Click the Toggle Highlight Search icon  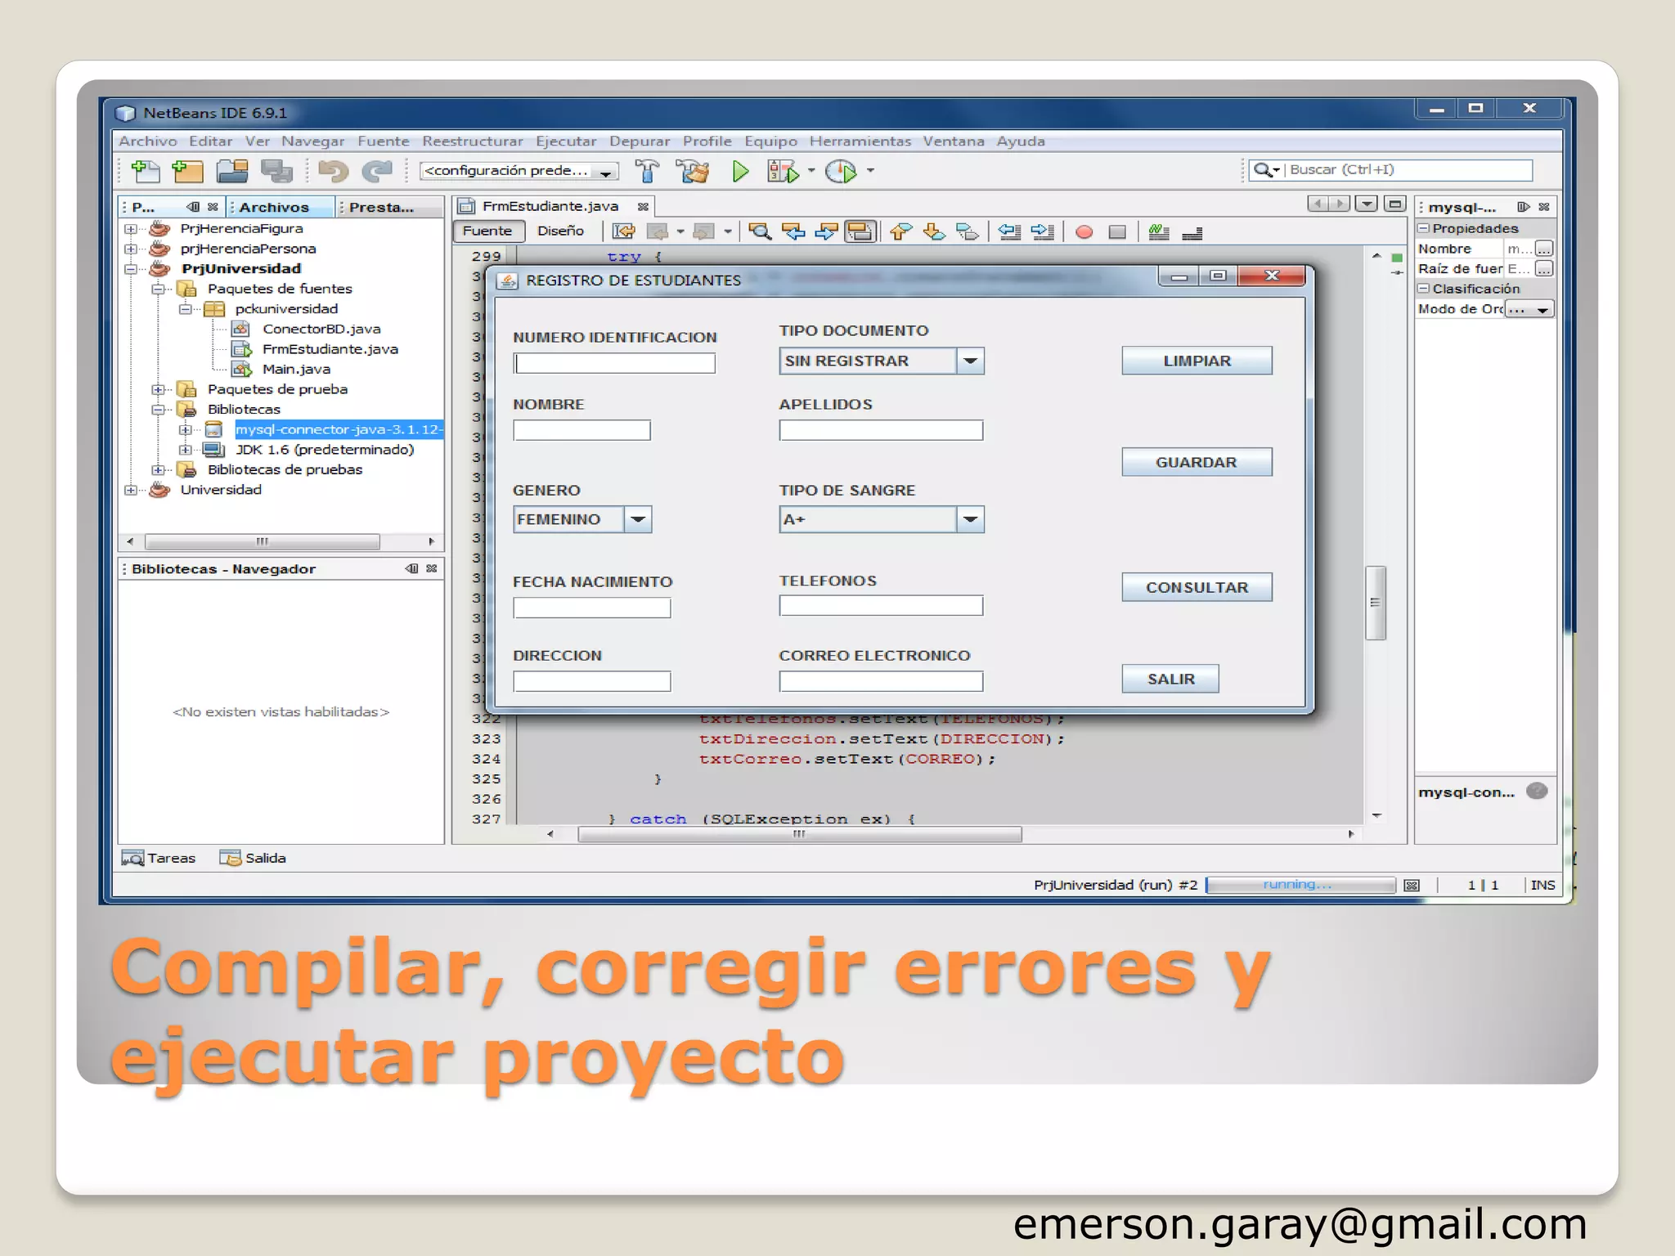click(x=860, y=231)
